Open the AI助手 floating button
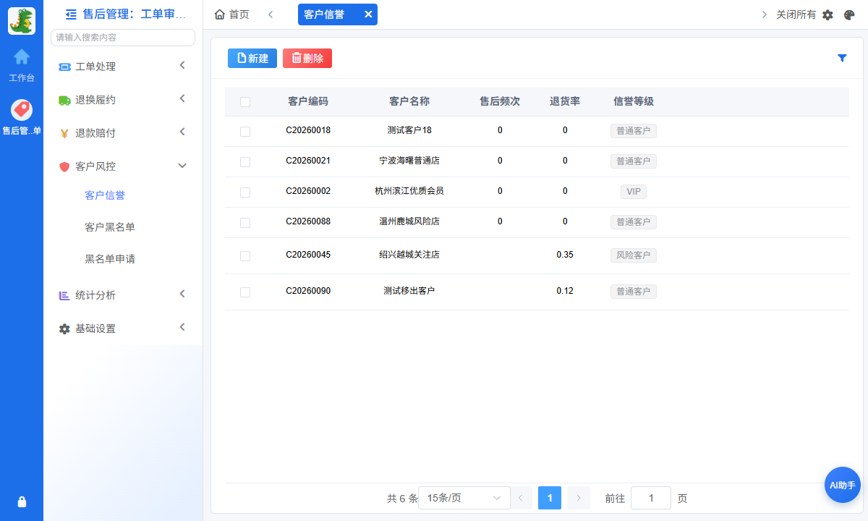This screenshot has height=521, width=868. pos(842,485)
